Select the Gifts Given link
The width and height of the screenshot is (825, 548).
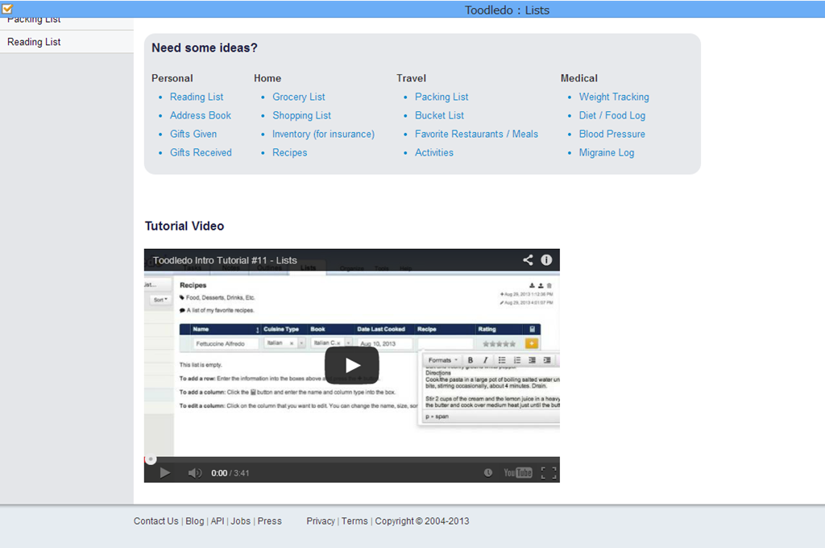(x=193, y=134)
